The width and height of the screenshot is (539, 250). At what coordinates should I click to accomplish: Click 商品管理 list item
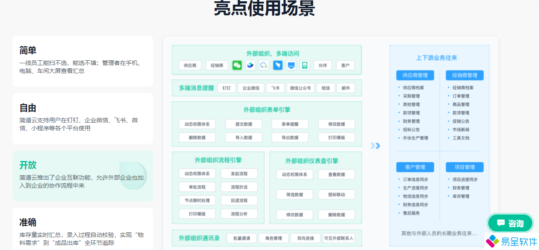pos(461,105)
